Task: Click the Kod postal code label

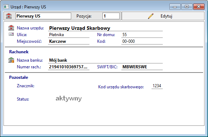Action: pyautogui.click(x=101, y=41)
